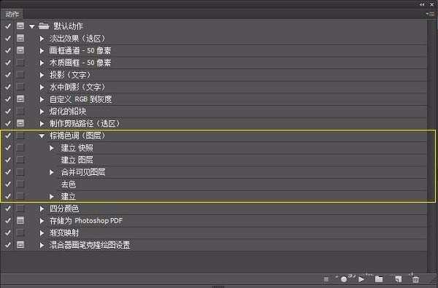Toggle dialog box for 淡出效果（选区）
Screen dimensions: 438x288
pos(20,38)
